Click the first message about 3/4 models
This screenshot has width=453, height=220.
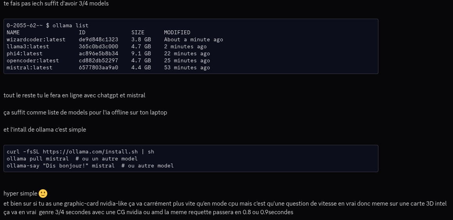pos(56,4)
